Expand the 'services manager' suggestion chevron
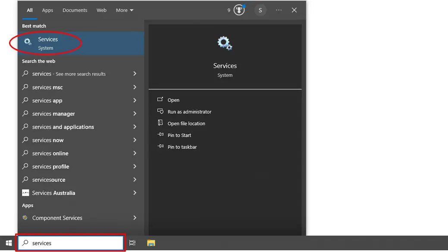 tap(135, 114)
